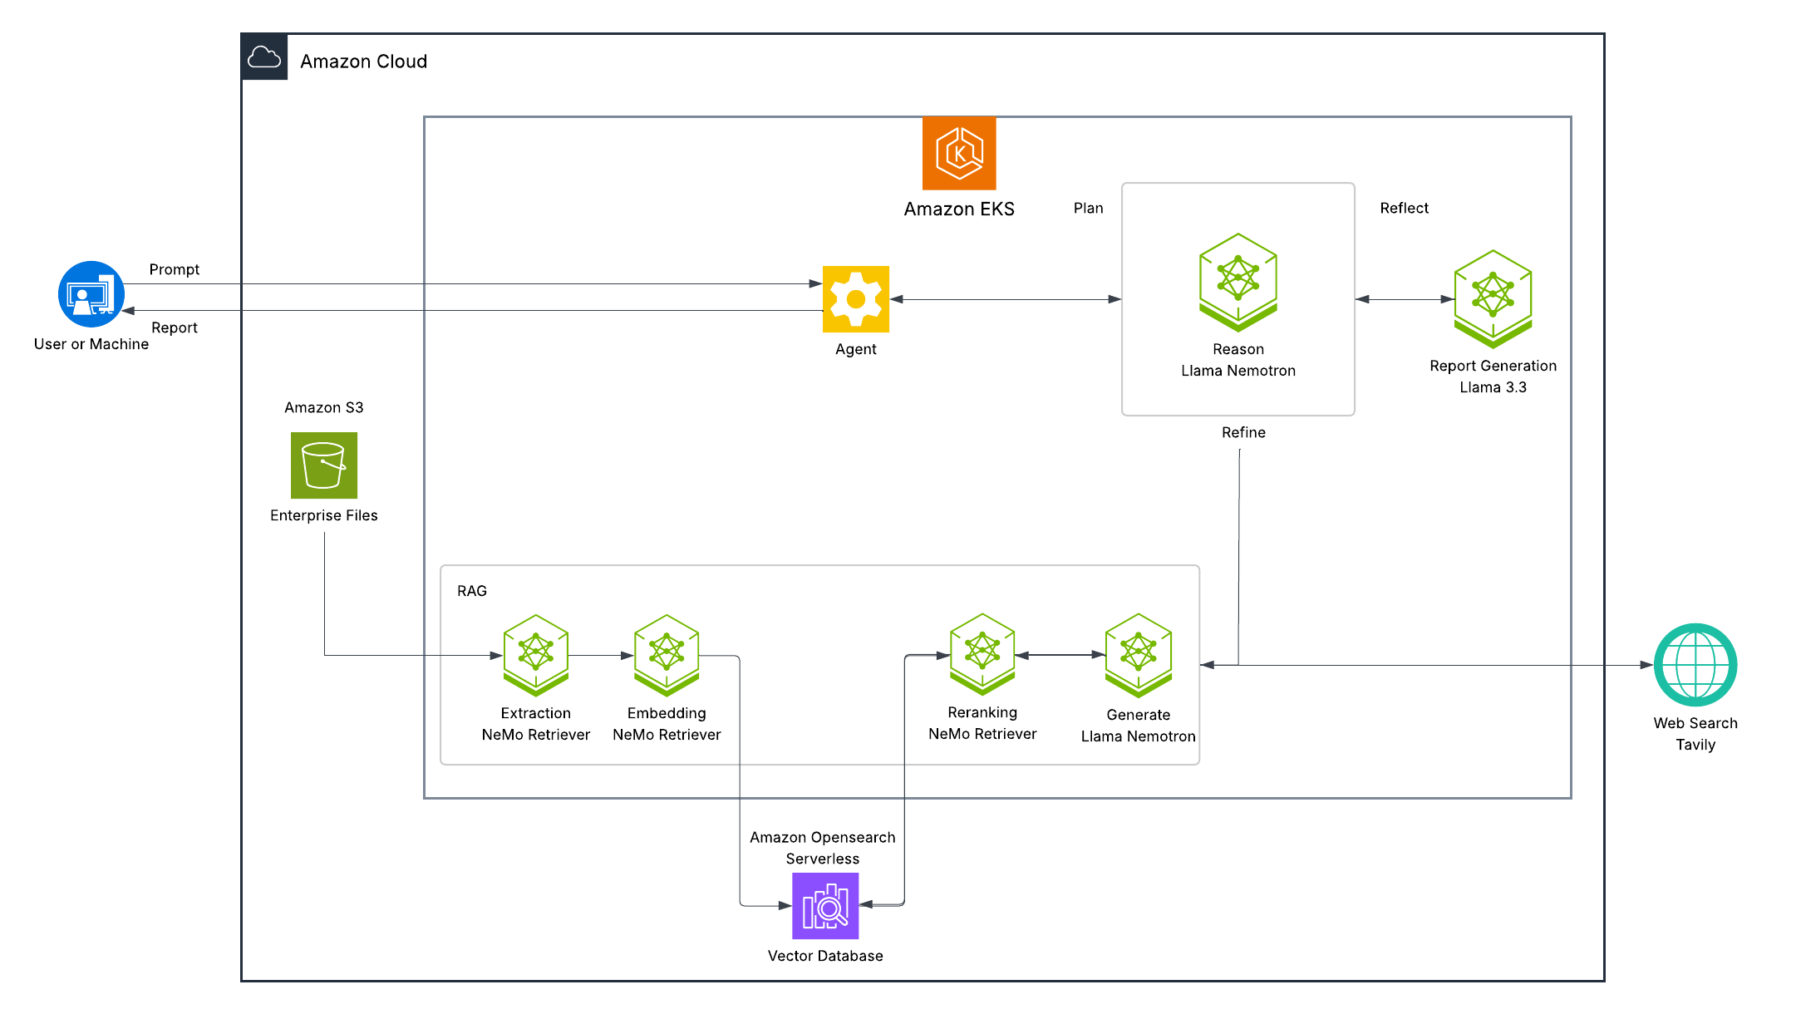Click the Reranking NeMo Retriever icon
Viewport: 1796px width, 1014px height.
point(982,653)
